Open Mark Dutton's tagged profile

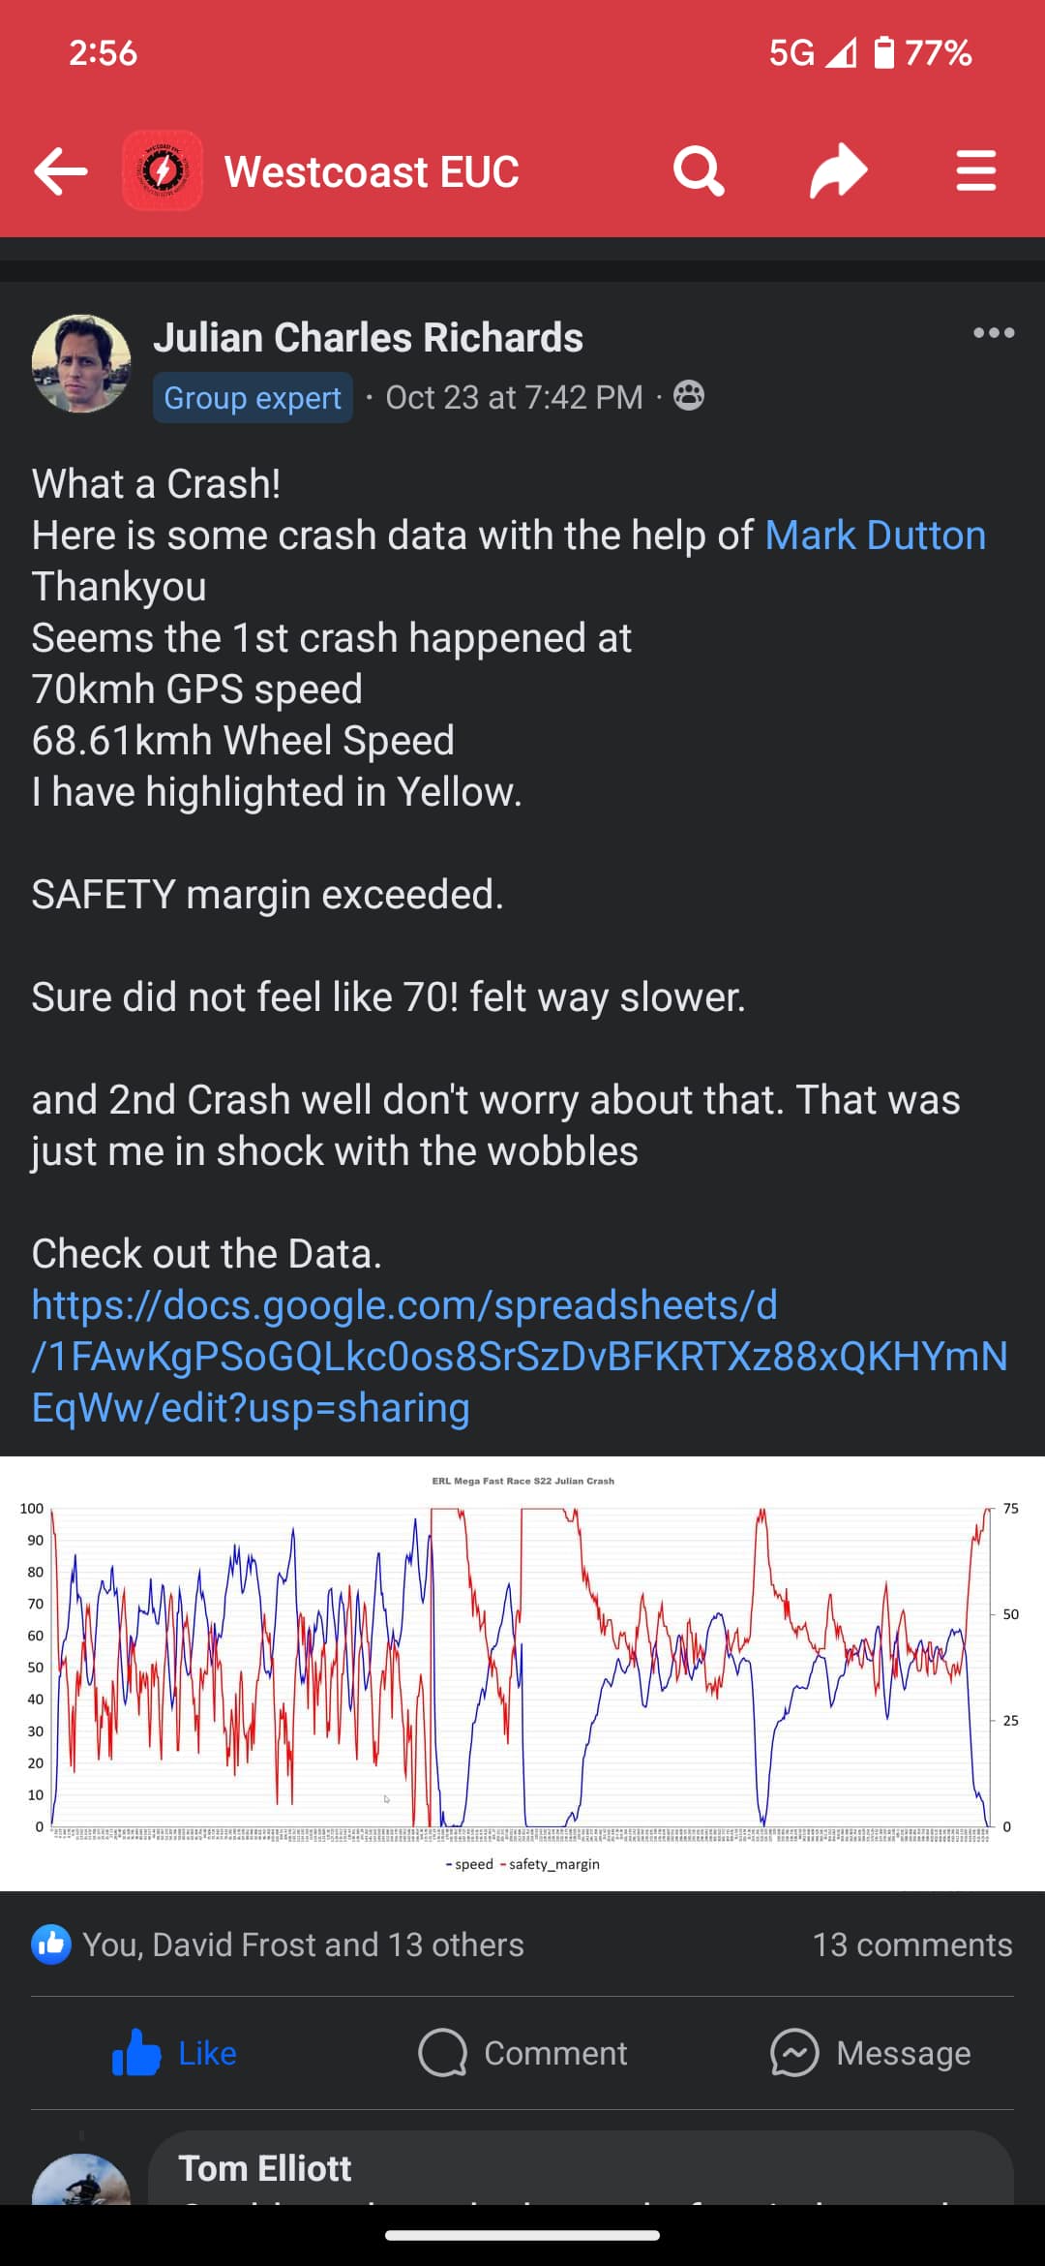point(875,536)
